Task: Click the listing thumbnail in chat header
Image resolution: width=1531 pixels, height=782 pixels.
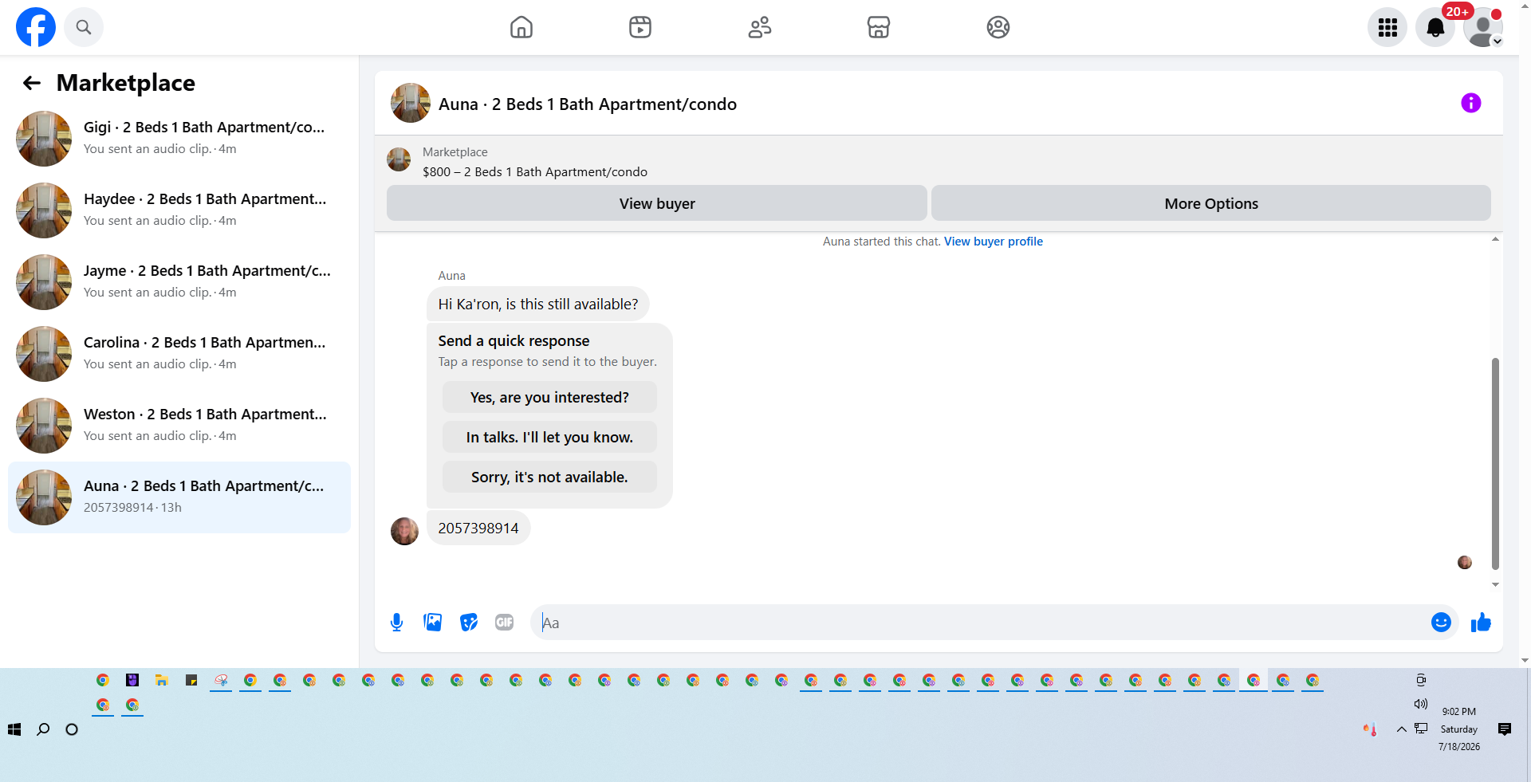Action: 411,103
